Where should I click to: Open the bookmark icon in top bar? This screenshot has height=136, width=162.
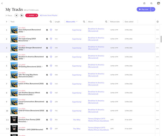(x=144, y=3)
